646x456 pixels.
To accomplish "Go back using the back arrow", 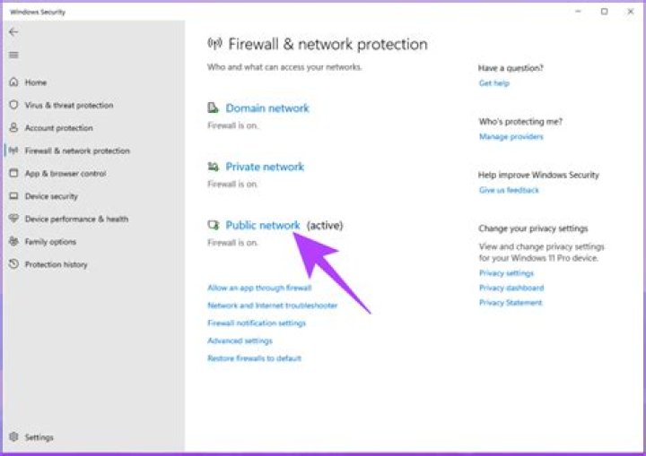I will click(13, 31).
